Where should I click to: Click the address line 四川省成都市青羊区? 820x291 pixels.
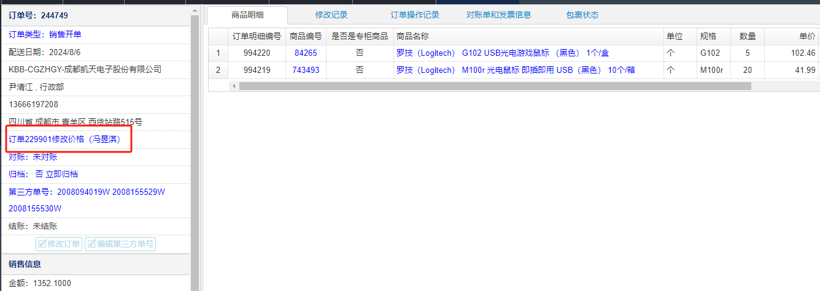75,121
